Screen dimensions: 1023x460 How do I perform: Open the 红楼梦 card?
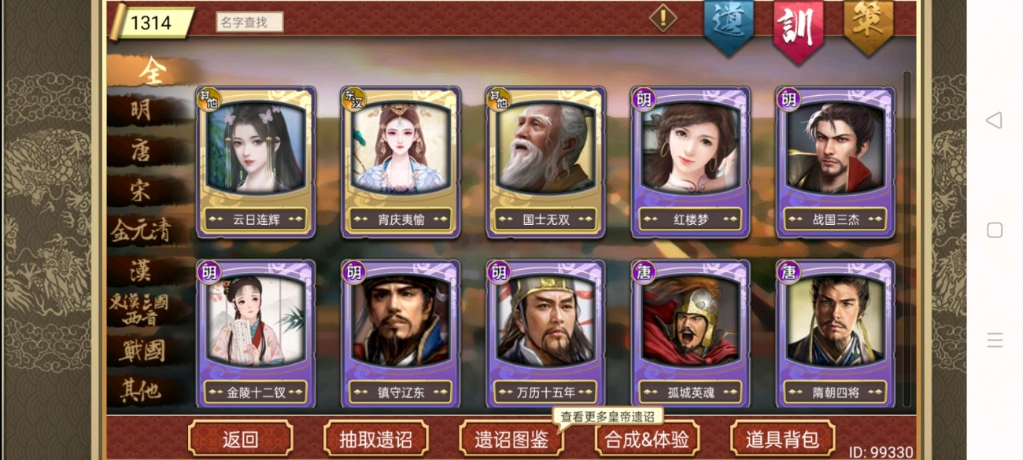click(691, 162)
